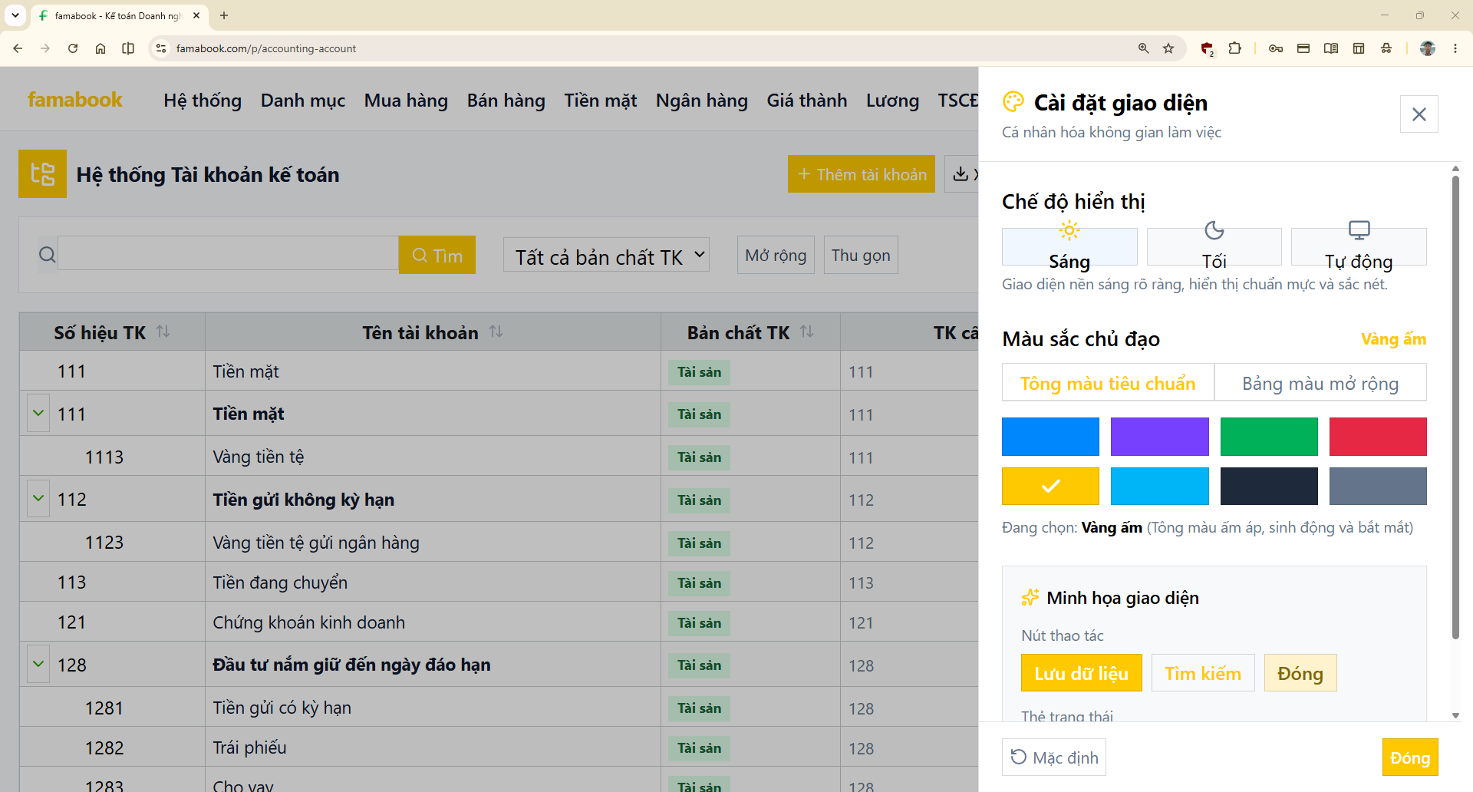Select Tối dark display mode
The image size is (1473, 792).
pyautogui.click(x=1214, y=246)
